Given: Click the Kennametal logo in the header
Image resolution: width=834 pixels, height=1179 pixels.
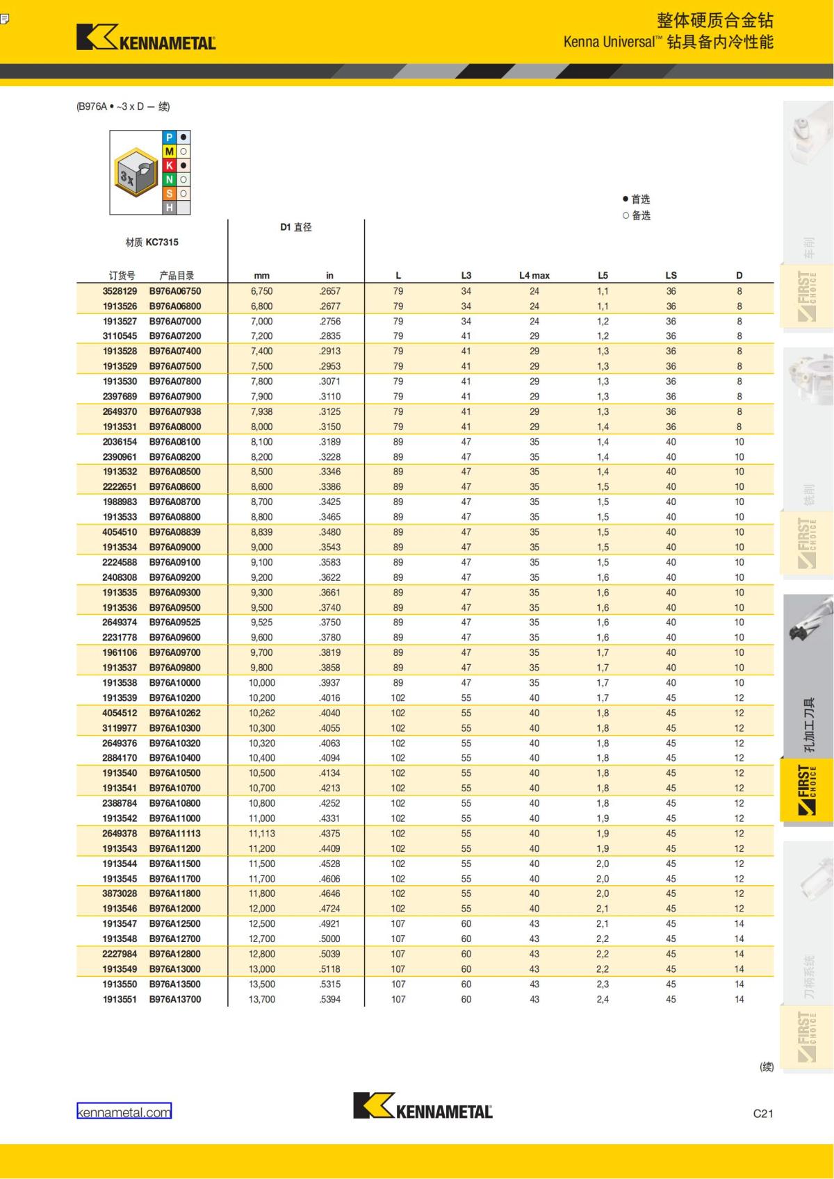Looking at the screenshot, I should [146, 38].
